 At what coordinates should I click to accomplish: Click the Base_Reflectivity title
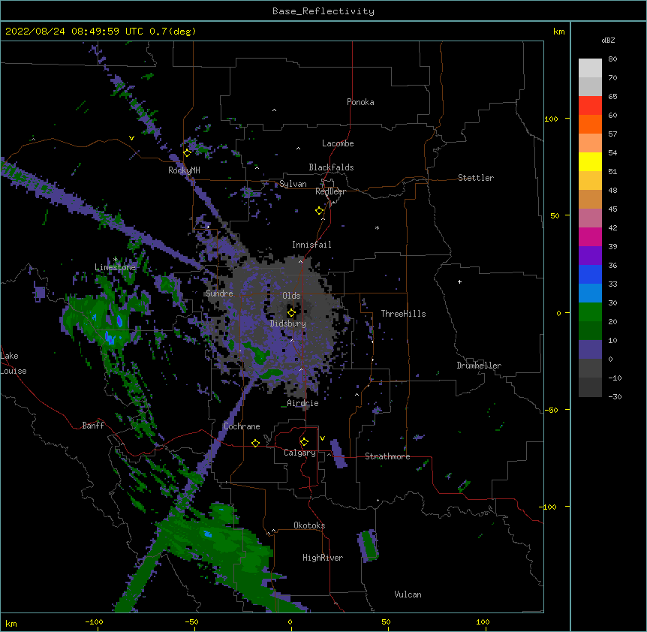coord(323,11)
